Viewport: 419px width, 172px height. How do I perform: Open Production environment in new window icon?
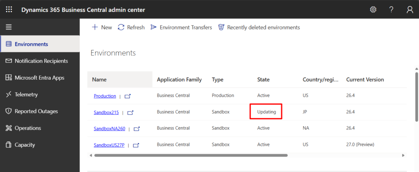point(128,96)
